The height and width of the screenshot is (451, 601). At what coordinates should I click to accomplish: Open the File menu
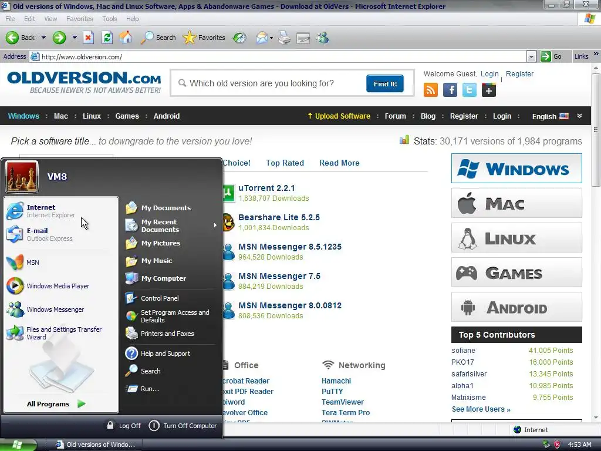tap(10, 19)
